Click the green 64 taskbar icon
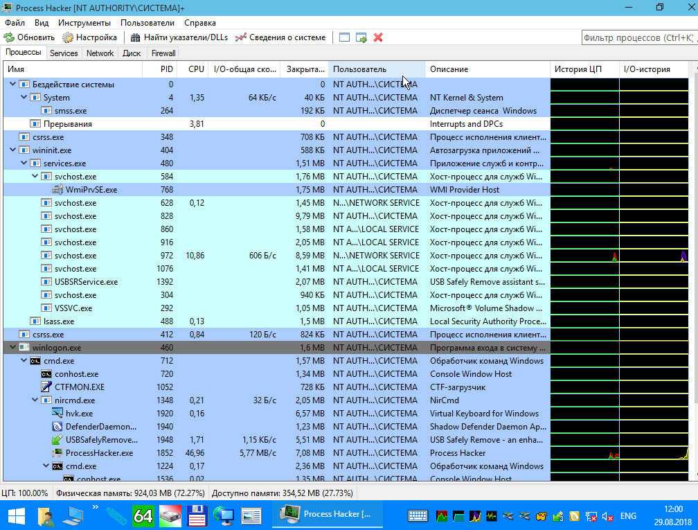Viewport: 698px width, 530px height. pos(143,515)
